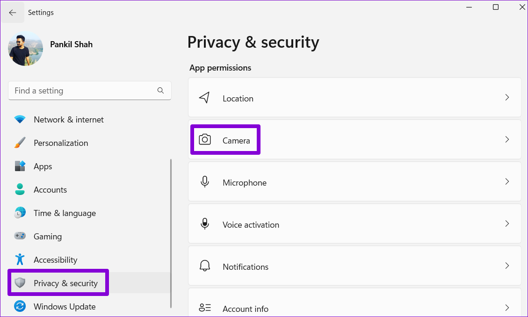Click the Microphone icon
This screenshot has height=317, width=528.
(x=204, y=182)
